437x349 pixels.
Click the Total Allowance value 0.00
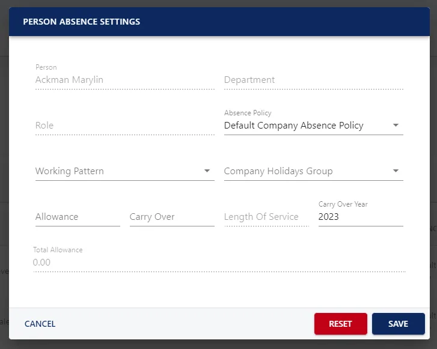click(41, 263)
